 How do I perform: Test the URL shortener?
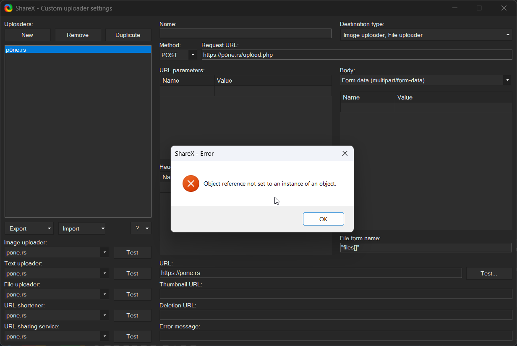coord(133,315)
